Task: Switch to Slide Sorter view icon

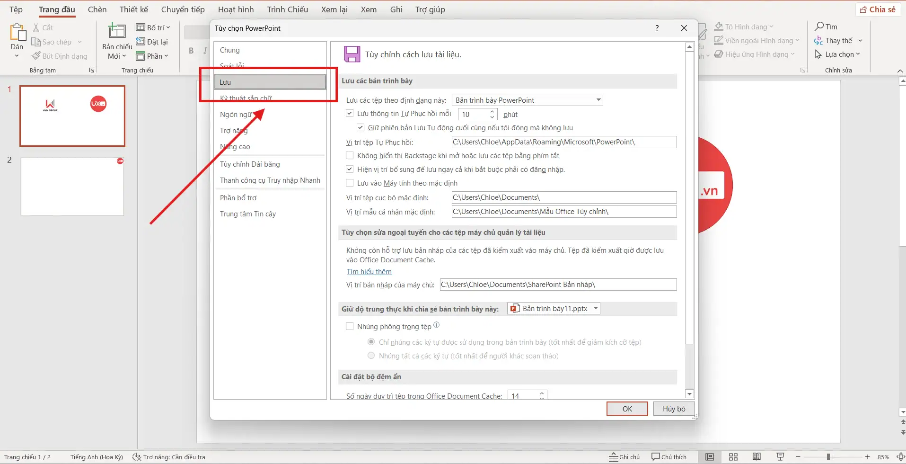Action: point(733,456)
